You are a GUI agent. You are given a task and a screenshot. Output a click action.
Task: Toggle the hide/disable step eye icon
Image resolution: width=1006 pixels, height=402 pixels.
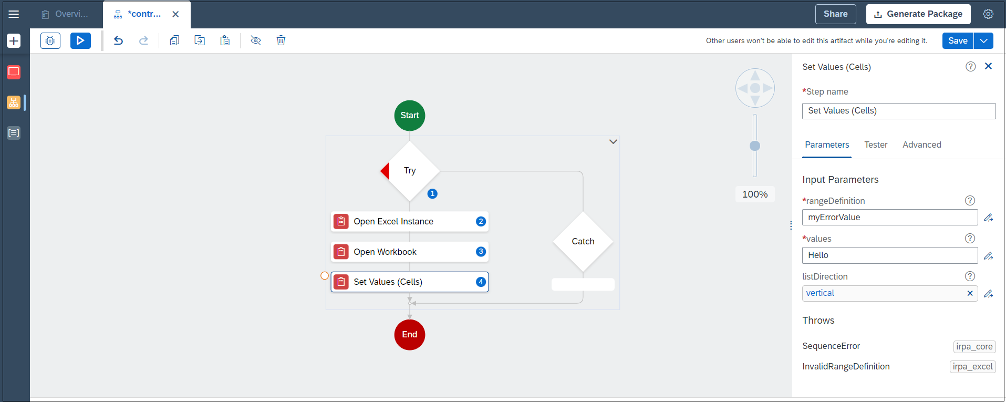click(x=256, y=40)
